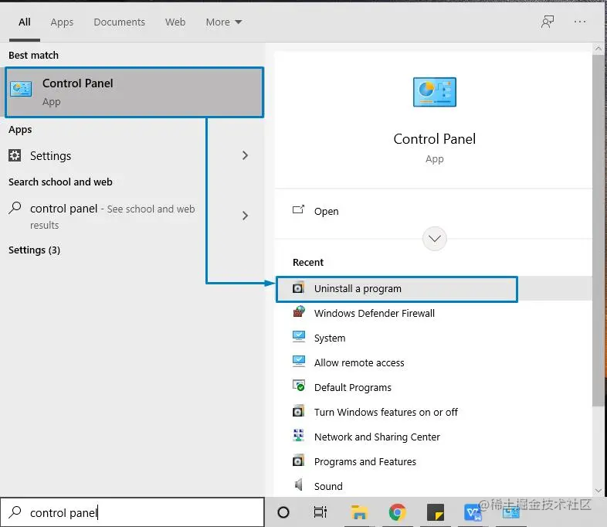This screenshot has height=527, width=607.
Task: Click the Sound speaker icon
Action: [298, 484]
